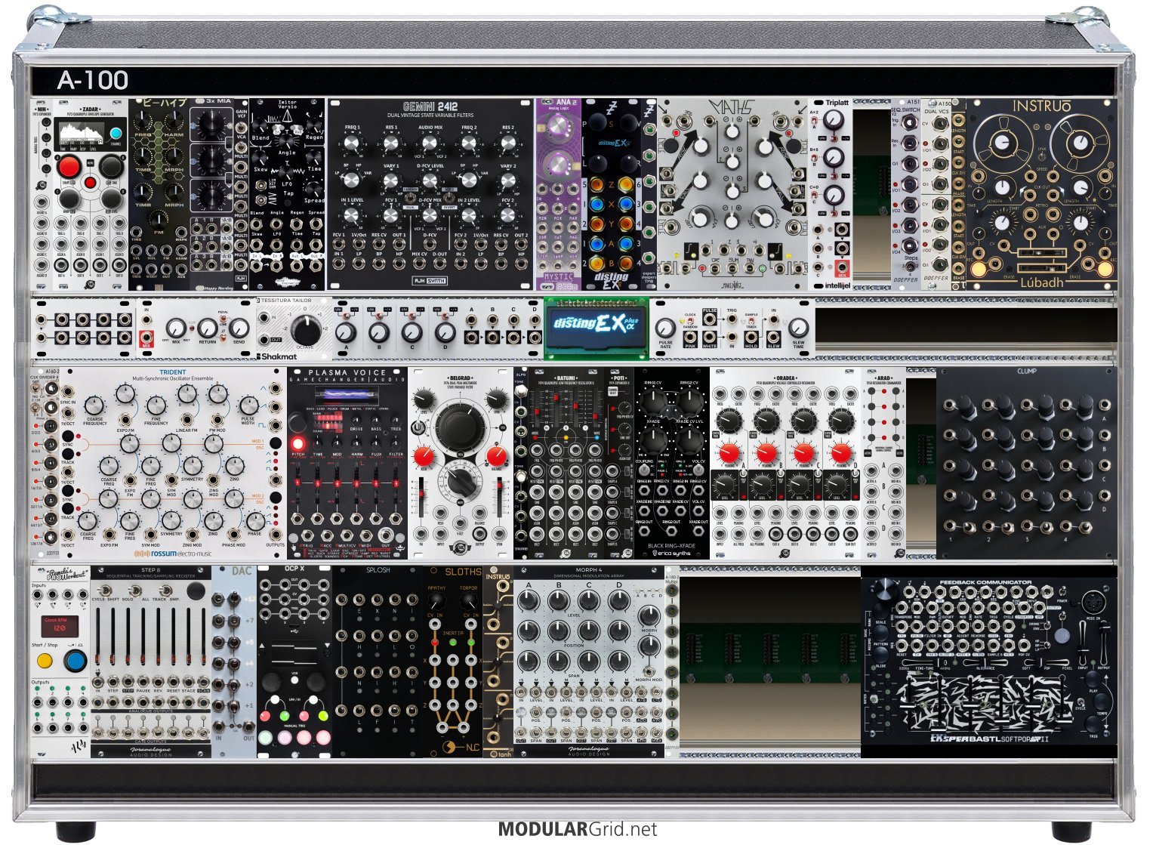1156x845 pixels.
Task: Click the Trident MOD 1 OSC black button
Action: click(x=276, y=444)
